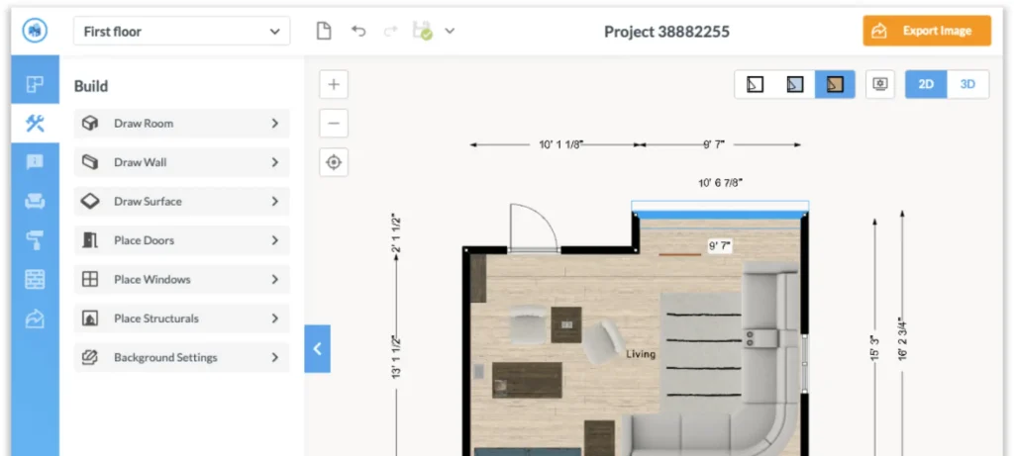
Task: Click the 9' 7" wall length label
Action: [719, 245]
